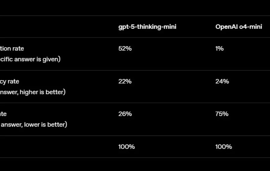Click the OpenAI o4-mini column header
The image size is (270, 171).
click(239, 27)
